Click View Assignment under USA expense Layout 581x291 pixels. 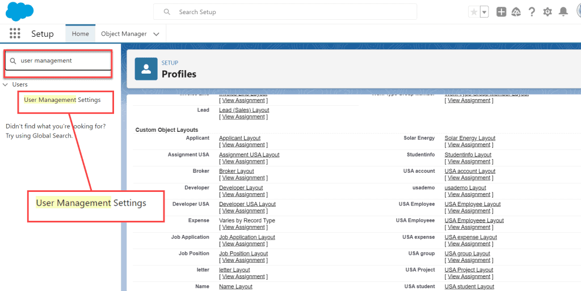[469, 244]
